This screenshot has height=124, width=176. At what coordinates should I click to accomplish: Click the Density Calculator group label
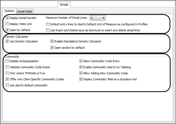pos(17,37)
